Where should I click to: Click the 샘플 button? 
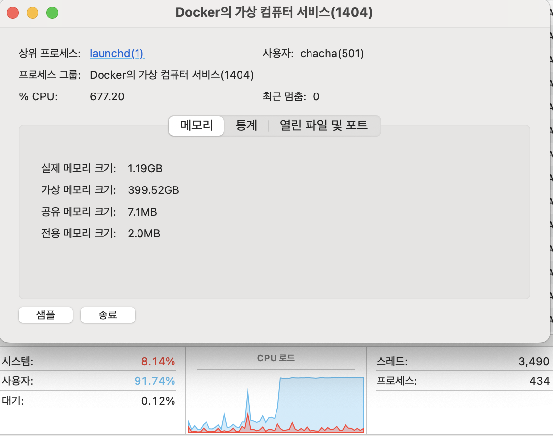coord(46,314)
